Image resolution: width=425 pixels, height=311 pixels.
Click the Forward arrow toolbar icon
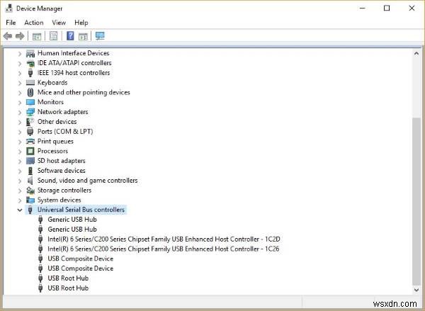tap(20, 36)
